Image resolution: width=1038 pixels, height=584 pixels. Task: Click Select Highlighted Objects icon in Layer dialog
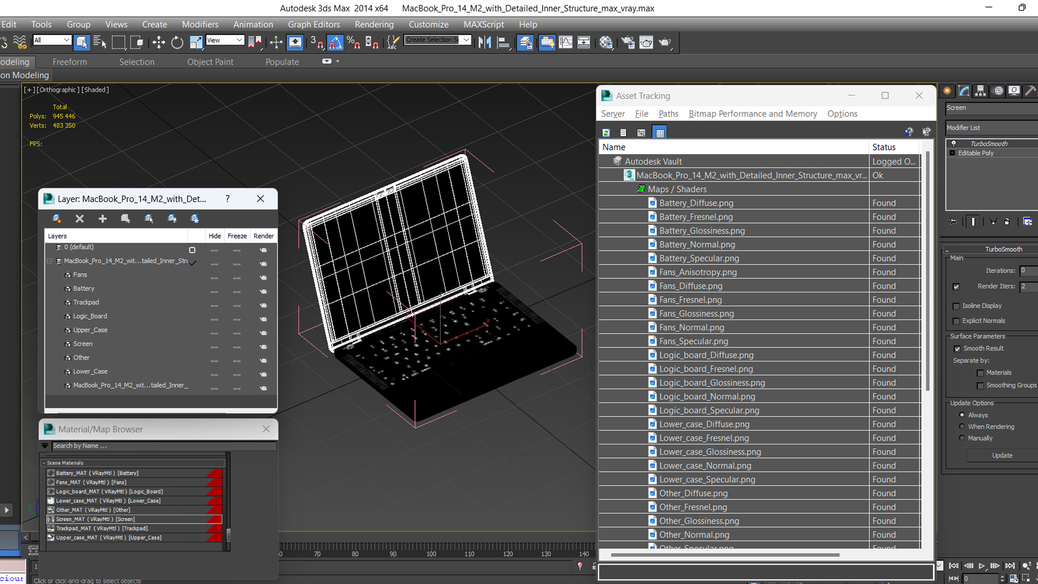click(x=149, y=218)
